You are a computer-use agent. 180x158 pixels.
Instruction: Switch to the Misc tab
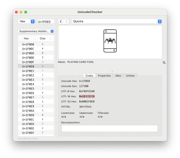click(118, 76)
